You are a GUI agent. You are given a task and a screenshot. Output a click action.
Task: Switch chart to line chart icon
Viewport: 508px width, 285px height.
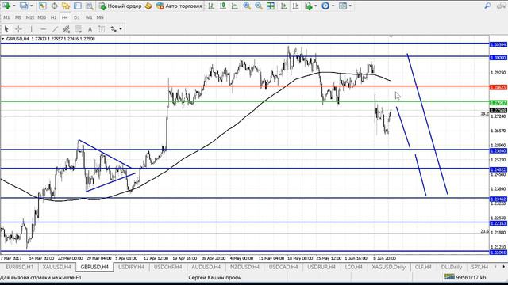pos(235,6)
